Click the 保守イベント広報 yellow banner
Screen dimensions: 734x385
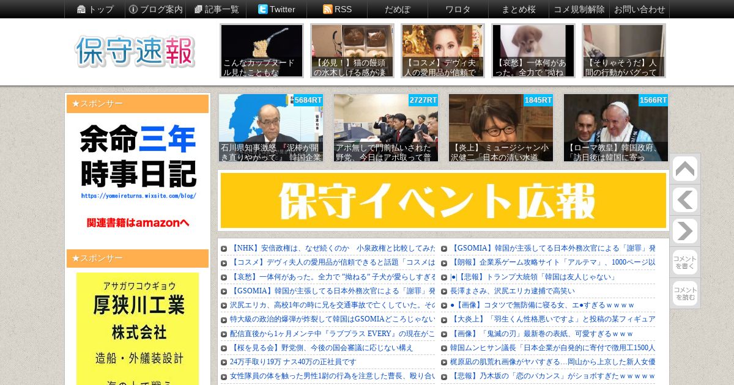(443, 200)
